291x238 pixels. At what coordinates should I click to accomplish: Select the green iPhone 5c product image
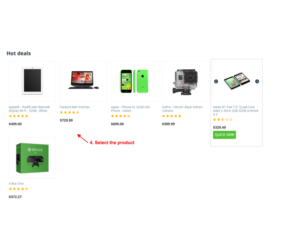tap(134, 81)
